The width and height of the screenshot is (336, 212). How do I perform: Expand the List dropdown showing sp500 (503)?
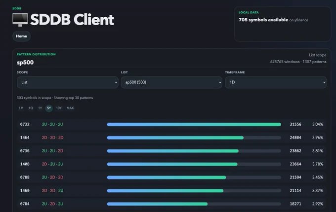tap(171, 82)
